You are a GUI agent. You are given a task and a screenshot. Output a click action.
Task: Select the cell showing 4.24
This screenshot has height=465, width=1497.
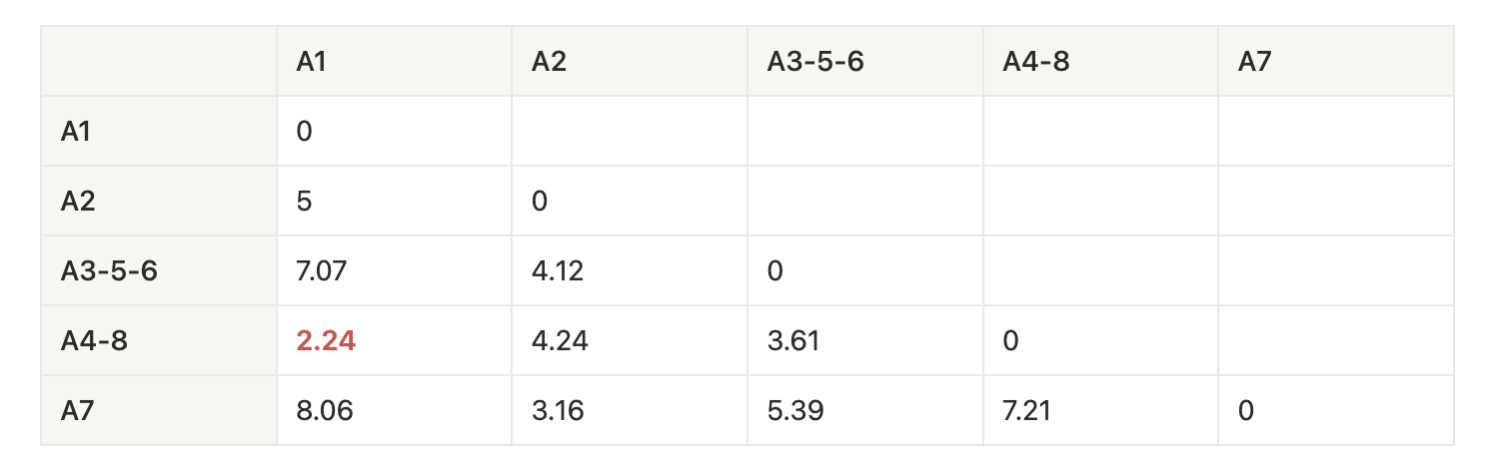pos(560,341)
